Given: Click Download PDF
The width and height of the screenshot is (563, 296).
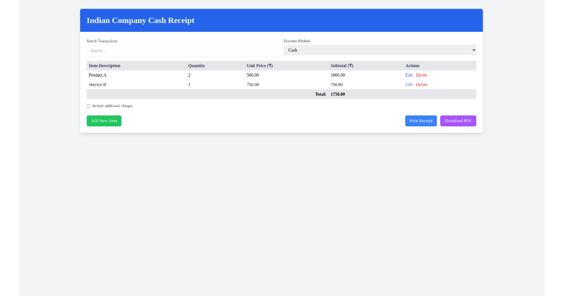Looking at the screenshot, I should click(458, 121).
